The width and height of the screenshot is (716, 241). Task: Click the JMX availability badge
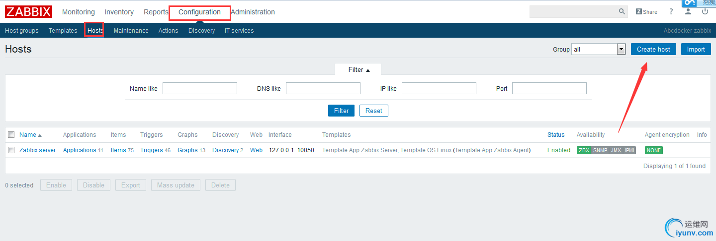click(x=616, y=150)
